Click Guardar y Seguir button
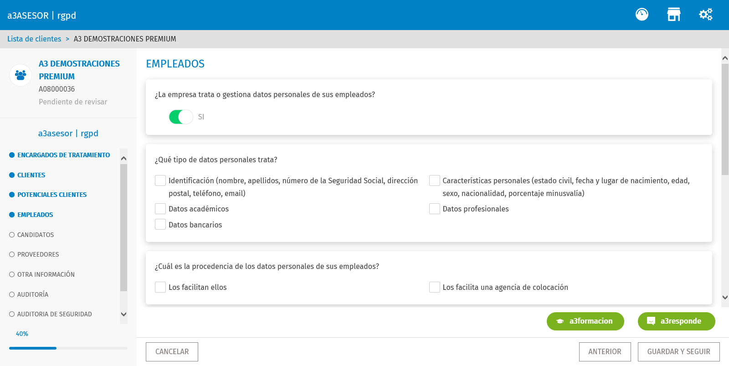729x366 pixels. (678, 352)
